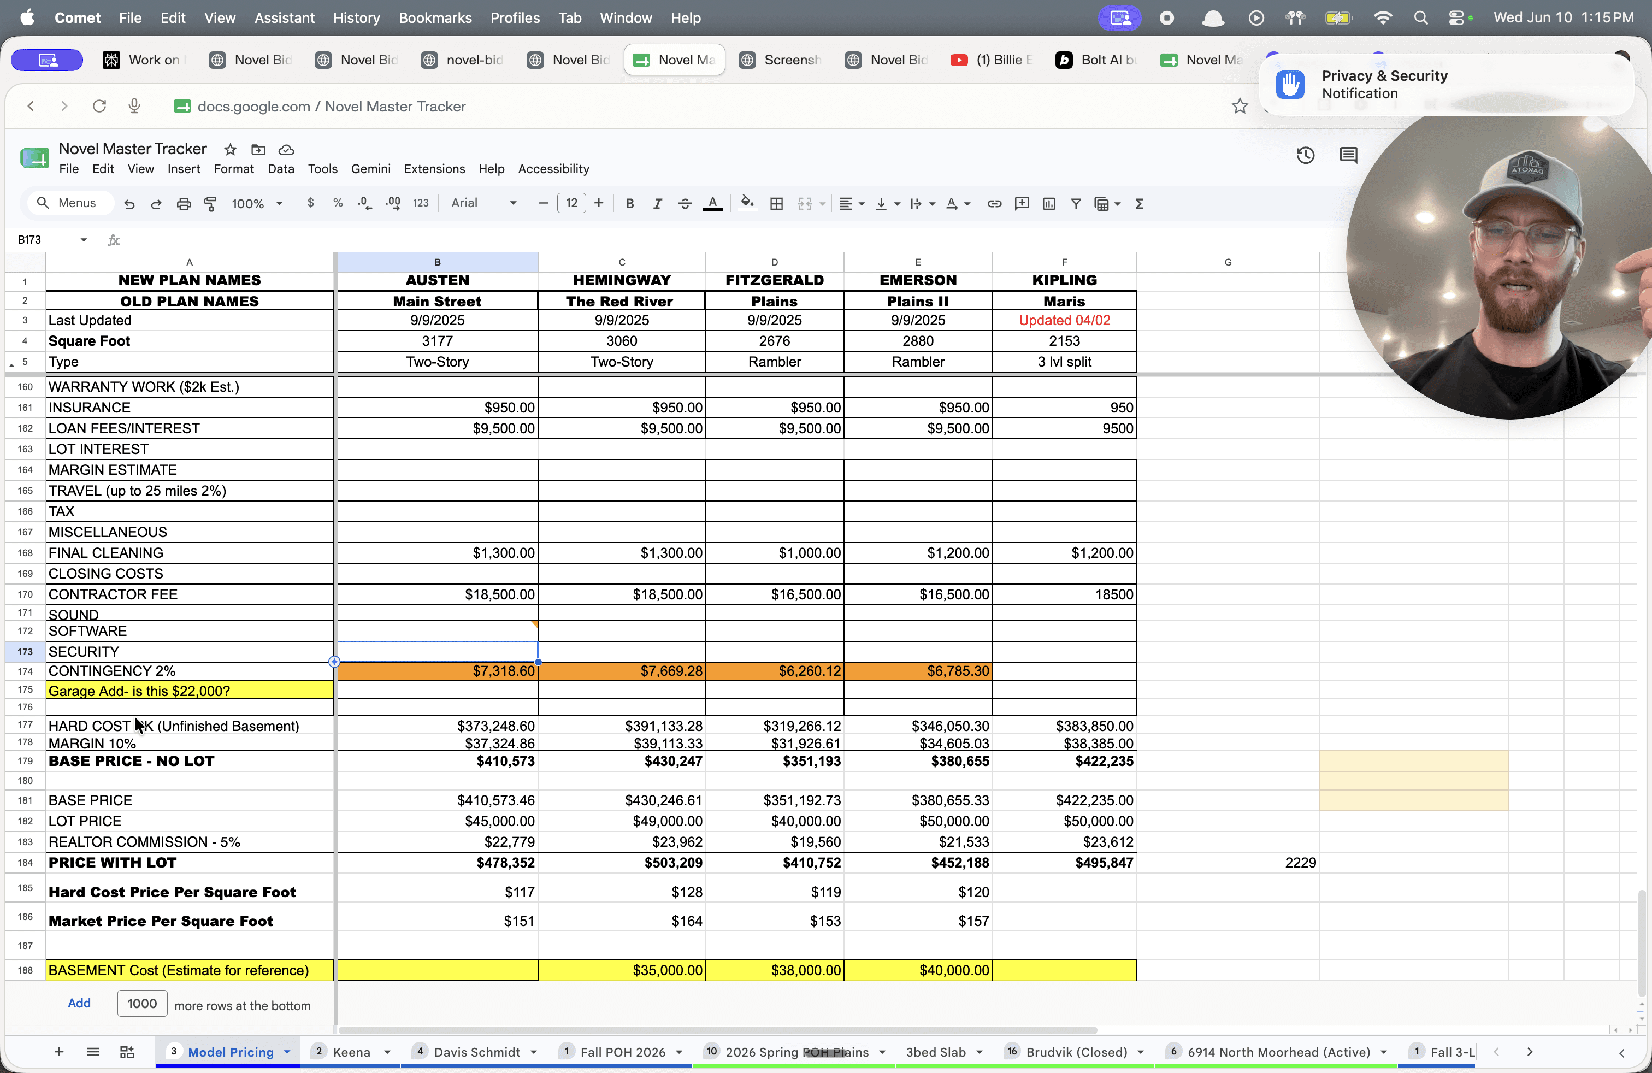Click the rows count field showing 1000
The height and width of the screenshot is (1073, 1652).
(x=142, y=1003)
